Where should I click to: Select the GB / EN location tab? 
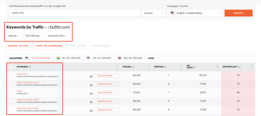point(130,58)
